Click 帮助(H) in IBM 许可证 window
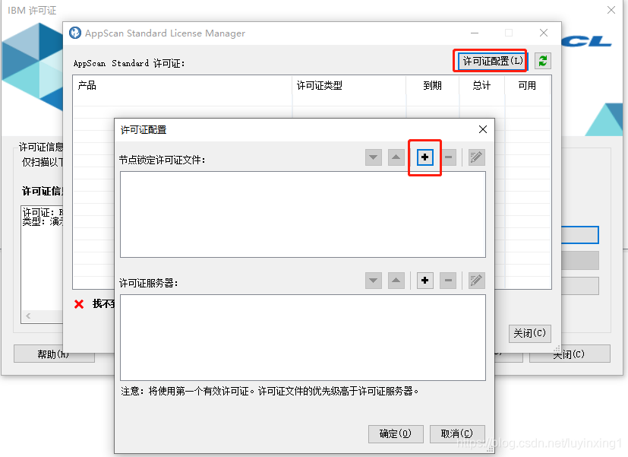 [54, 354]
